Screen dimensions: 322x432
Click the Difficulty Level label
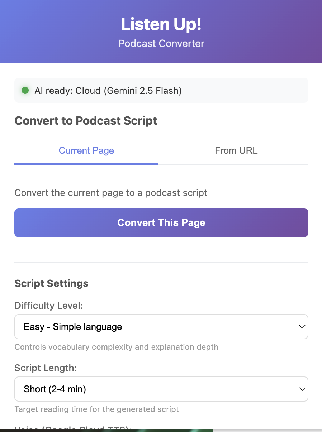pos(49,306)
